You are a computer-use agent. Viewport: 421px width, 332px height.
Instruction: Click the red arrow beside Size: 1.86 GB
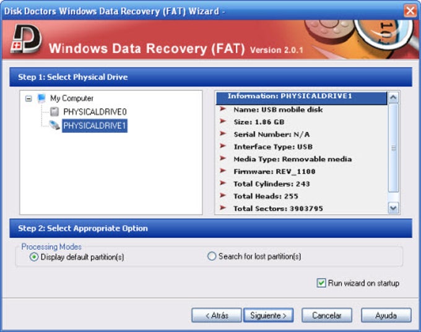(x=223, y=121)
